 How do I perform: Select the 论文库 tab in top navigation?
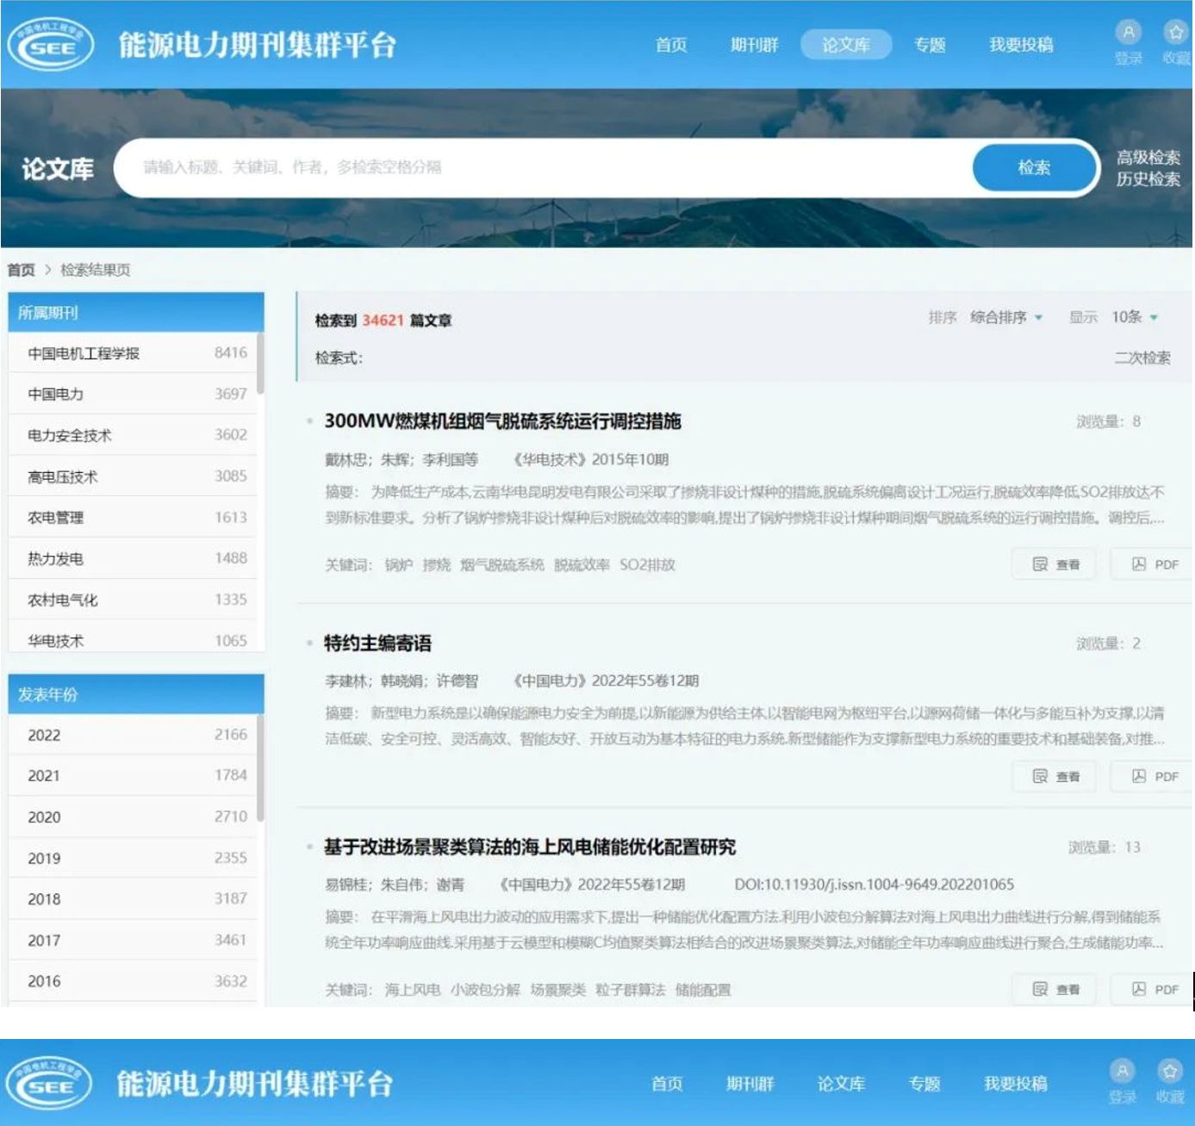point(845,45)
